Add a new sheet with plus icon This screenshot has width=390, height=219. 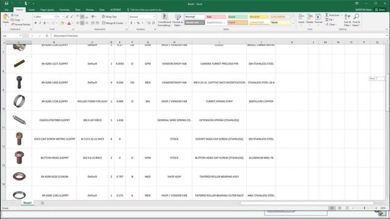(42, 203)
